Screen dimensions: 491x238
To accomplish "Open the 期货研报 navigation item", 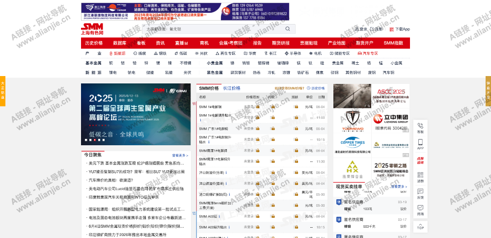I will [281, 43].
